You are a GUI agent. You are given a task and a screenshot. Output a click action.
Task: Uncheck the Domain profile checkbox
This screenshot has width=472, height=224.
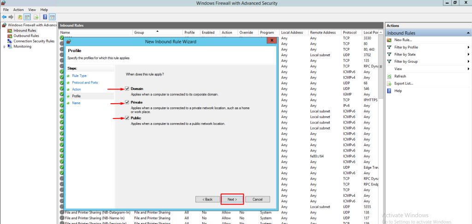coord(127,88)
